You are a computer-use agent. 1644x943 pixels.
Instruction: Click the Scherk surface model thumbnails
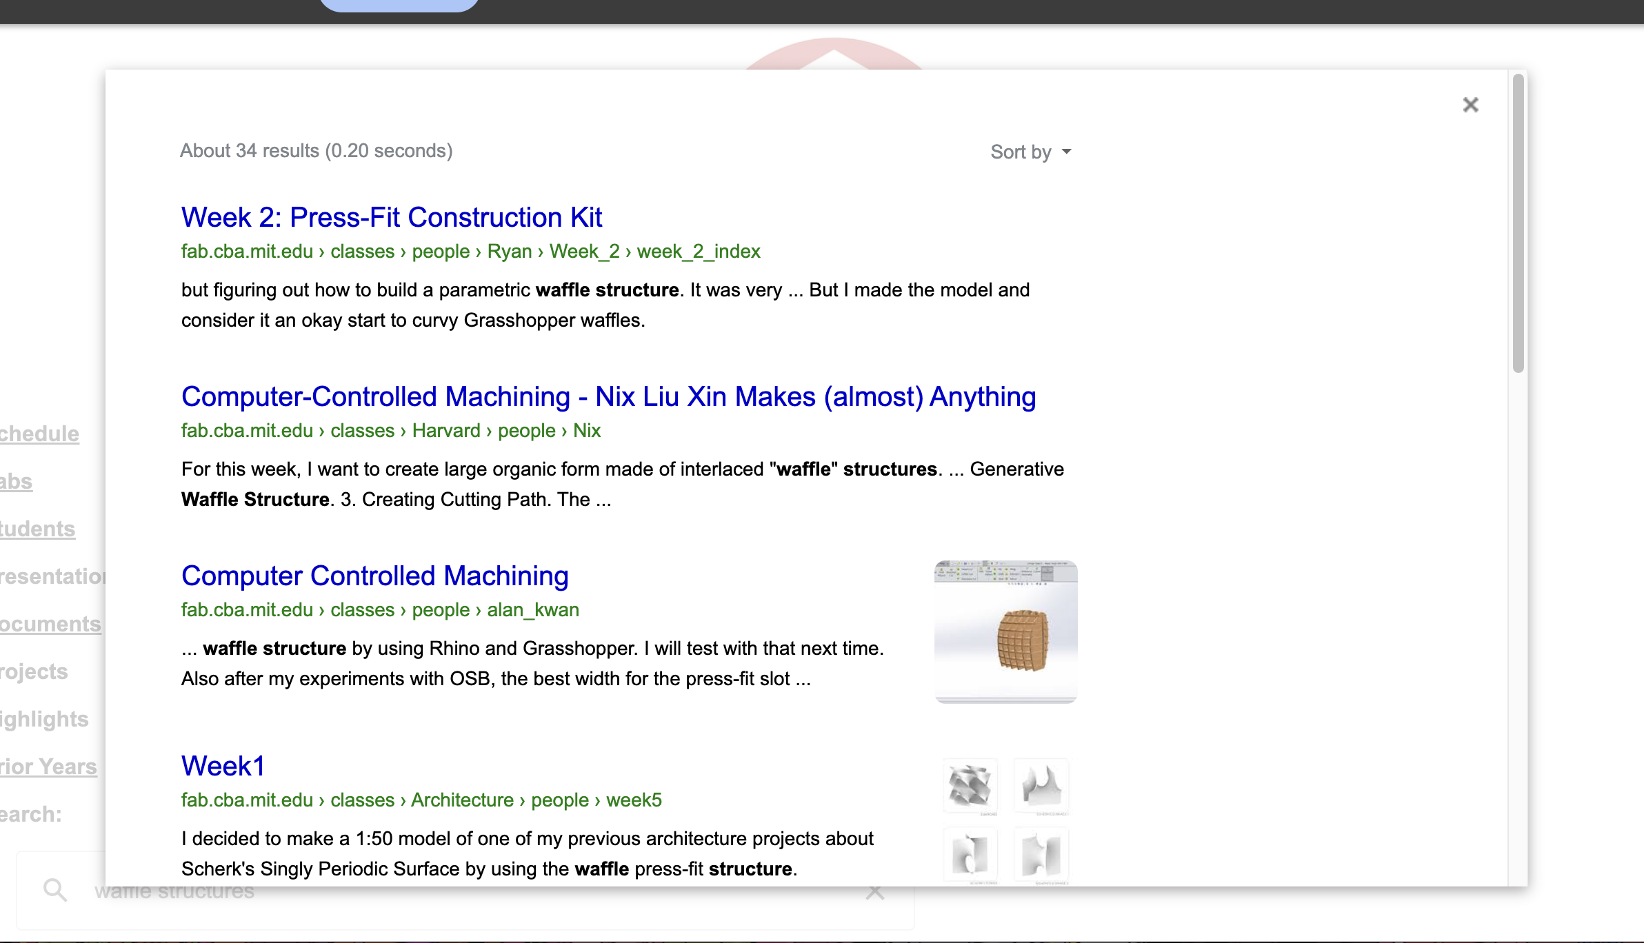(x=1005, y=820)
